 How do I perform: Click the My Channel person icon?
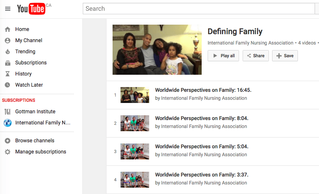(8, 41)
